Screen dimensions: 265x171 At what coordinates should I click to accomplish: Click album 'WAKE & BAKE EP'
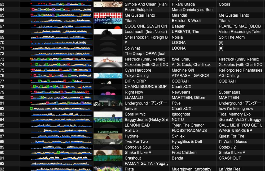pos(235,131)
